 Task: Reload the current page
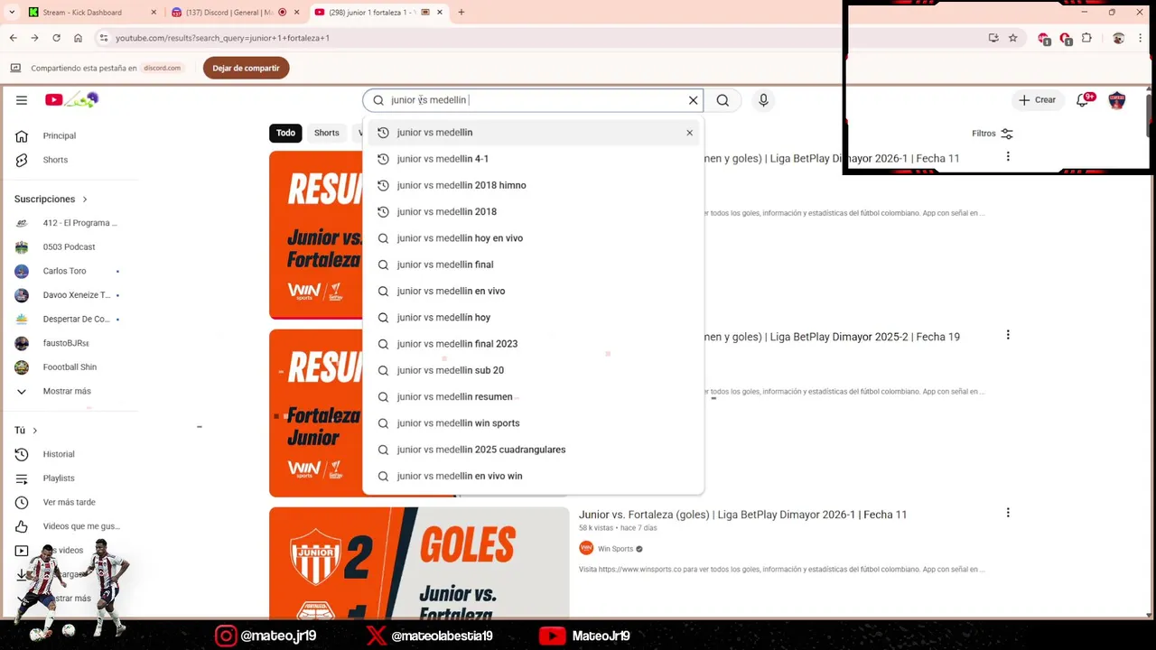tap(56, 38)
